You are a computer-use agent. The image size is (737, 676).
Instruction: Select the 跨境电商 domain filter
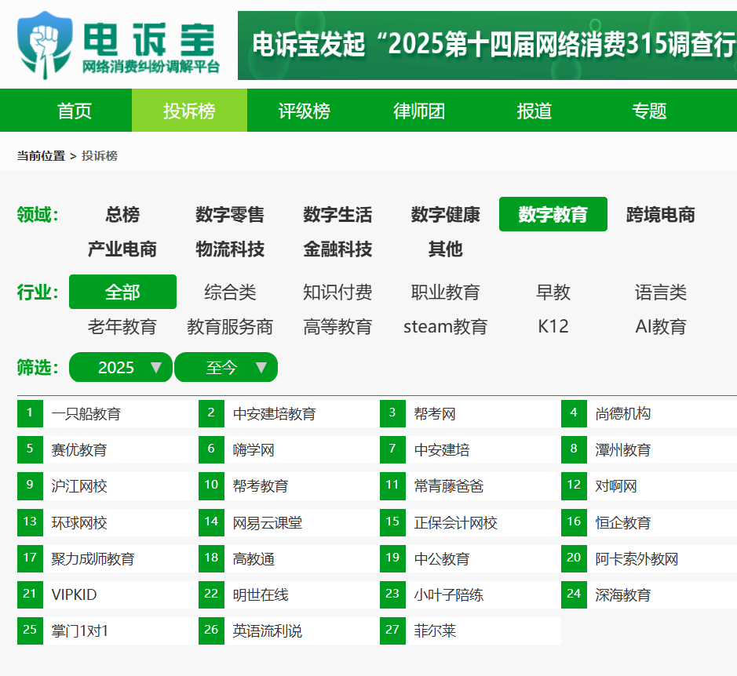661,214
